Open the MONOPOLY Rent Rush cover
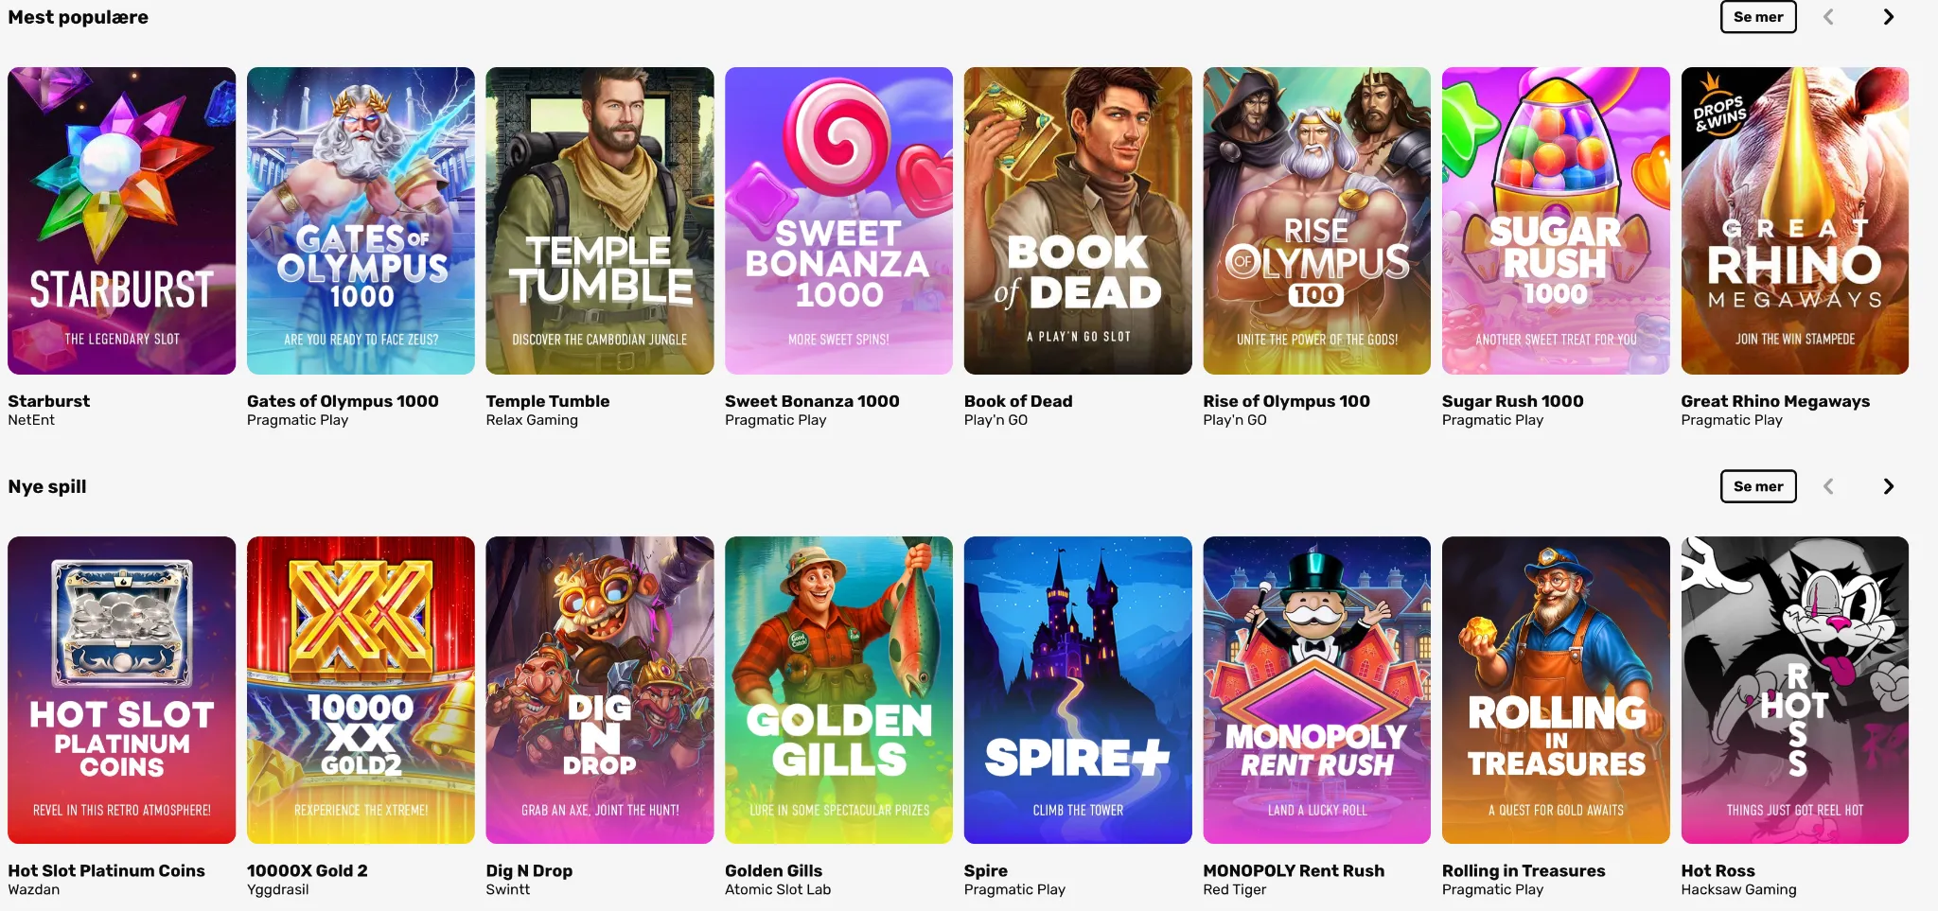The image size is (1938, 911). (1316, 690)
